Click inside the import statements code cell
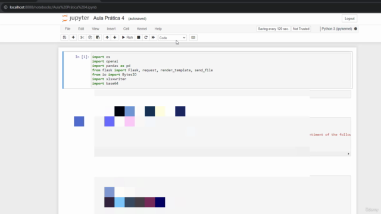This screenshot has width=381, height=214. (221, 70)
